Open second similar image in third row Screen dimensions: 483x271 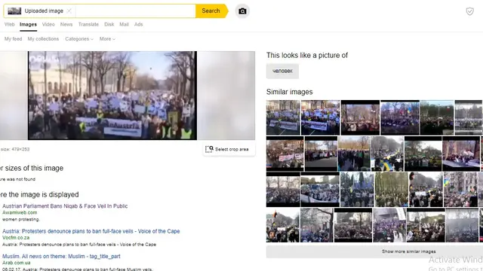tap(320, 190)
